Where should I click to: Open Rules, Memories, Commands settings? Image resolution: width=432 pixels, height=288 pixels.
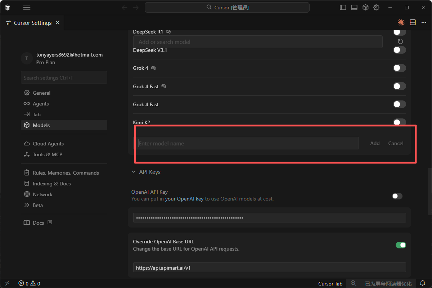click(64, 173)
